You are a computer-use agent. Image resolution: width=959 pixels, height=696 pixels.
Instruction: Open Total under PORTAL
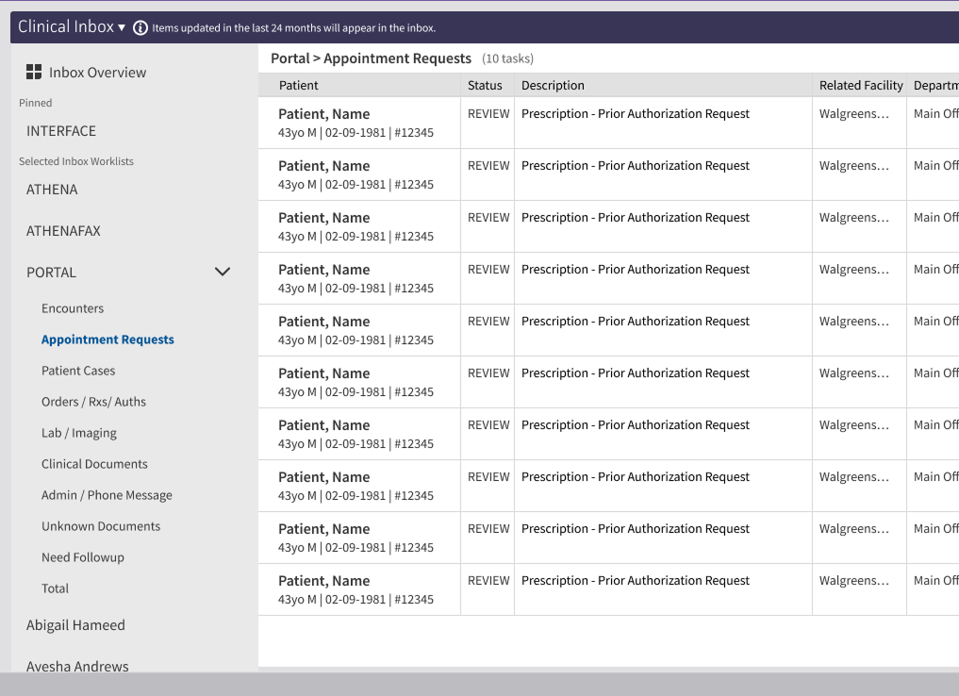[55, 588]
